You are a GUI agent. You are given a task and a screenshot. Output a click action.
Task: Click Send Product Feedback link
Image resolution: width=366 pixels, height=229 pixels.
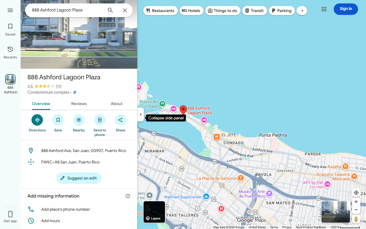pyautogui.click(x=311, y=227)
